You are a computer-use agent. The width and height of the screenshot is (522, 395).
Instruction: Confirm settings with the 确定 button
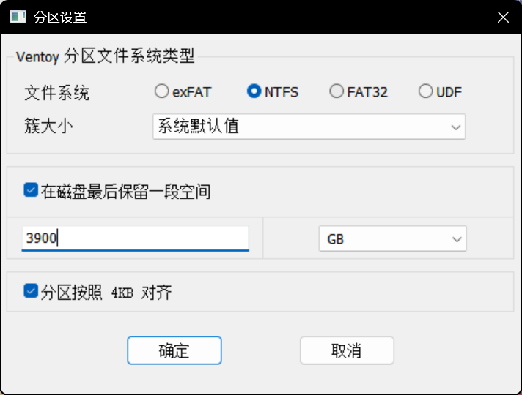(x=174, y=350)
